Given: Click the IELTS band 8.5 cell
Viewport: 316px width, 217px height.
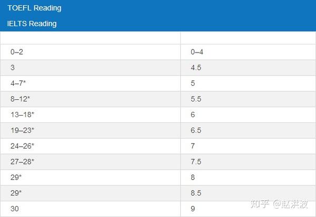Looking at the screenshot, I should point(248,193).
